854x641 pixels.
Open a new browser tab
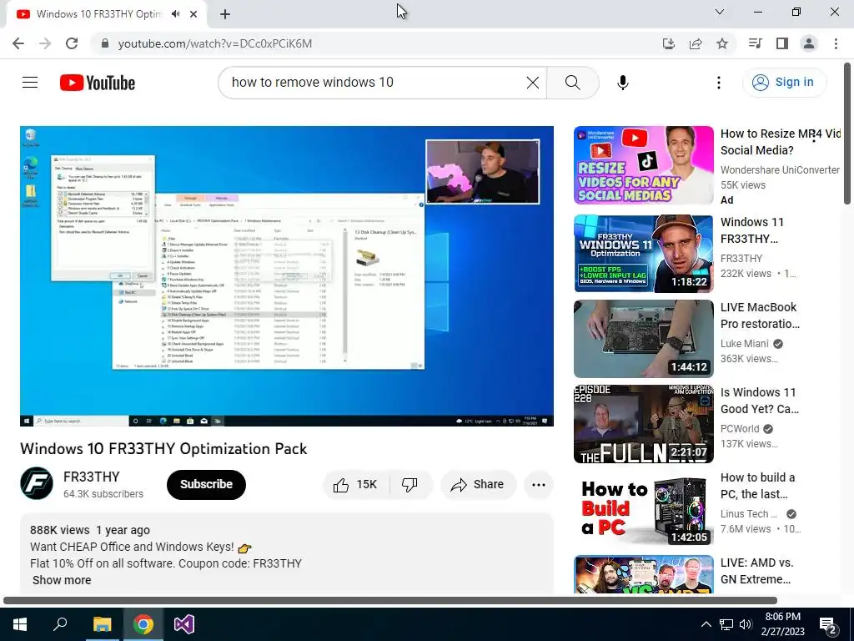[x=225, y=14]
